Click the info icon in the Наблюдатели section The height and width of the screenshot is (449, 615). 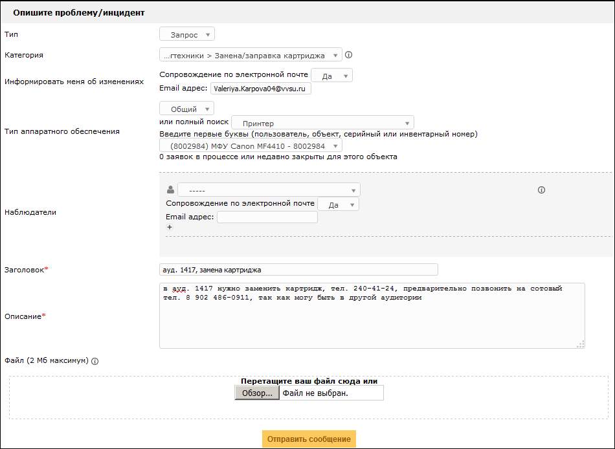(x=542, y=190)
